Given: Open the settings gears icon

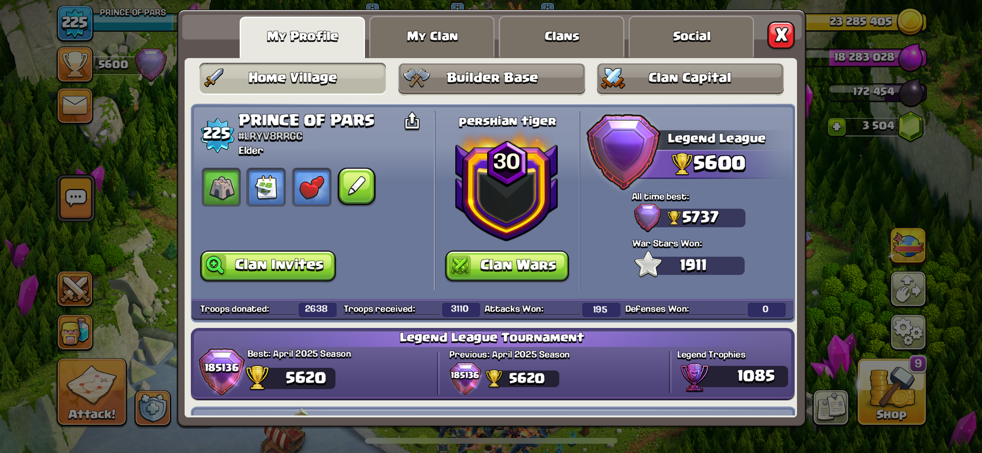Looking at the screenshot, I should pyautogui.click(x=908, y=332).
